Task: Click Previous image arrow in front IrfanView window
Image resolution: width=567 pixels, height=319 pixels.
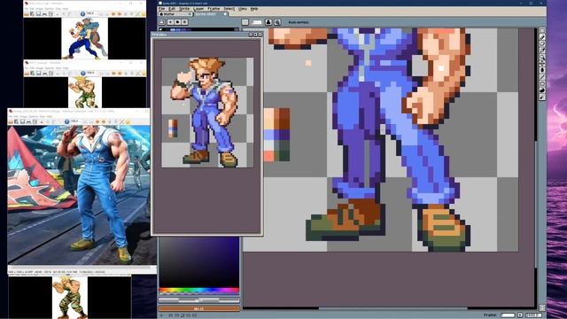Action: click(x=97, y=121)
